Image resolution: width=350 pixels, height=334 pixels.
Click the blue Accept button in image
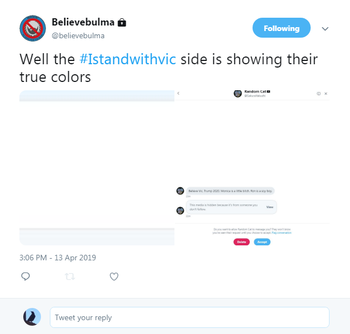click(262, 242)
